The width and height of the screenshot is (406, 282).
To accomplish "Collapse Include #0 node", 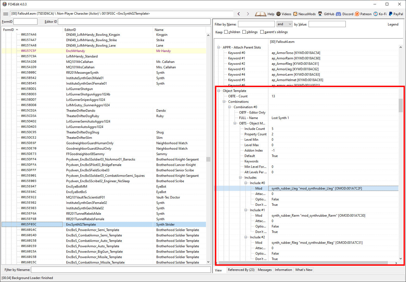I will click(246, 183).
